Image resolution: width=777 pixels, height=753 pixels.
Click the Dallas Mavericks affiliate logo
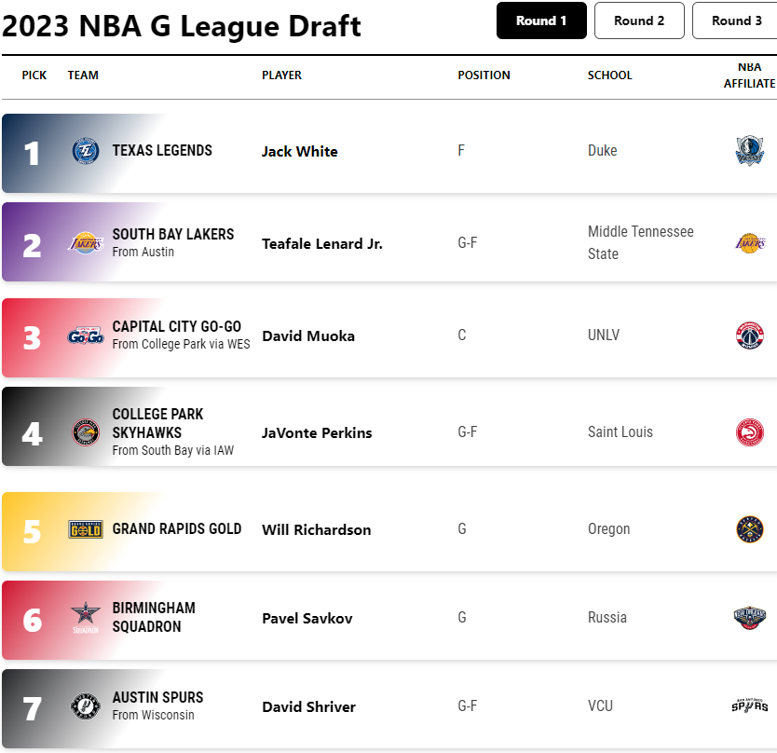750,151
